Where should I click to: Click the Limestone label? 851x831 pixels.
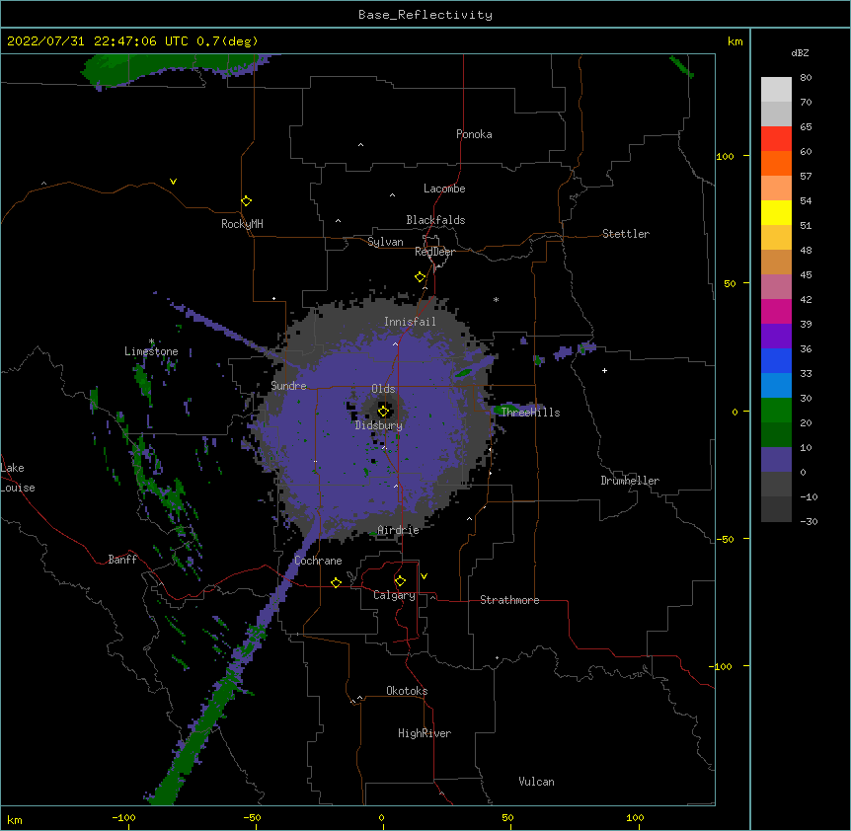[151, 351]
